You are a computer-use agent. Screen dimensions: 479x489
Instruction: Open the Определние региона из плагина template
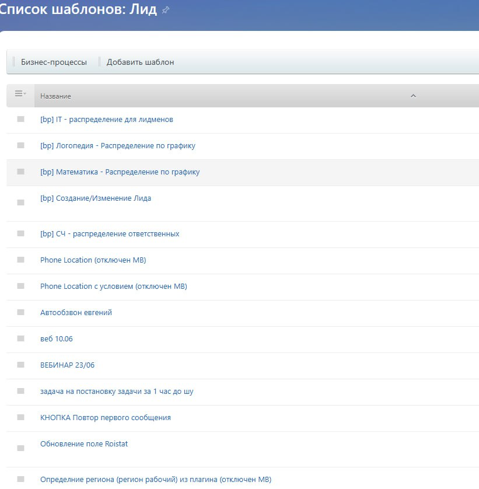click(155, 480)
